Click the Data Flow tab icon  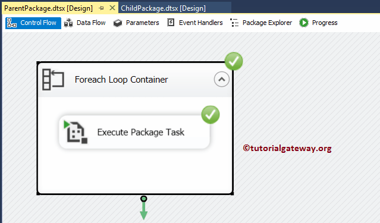(68, 23)
